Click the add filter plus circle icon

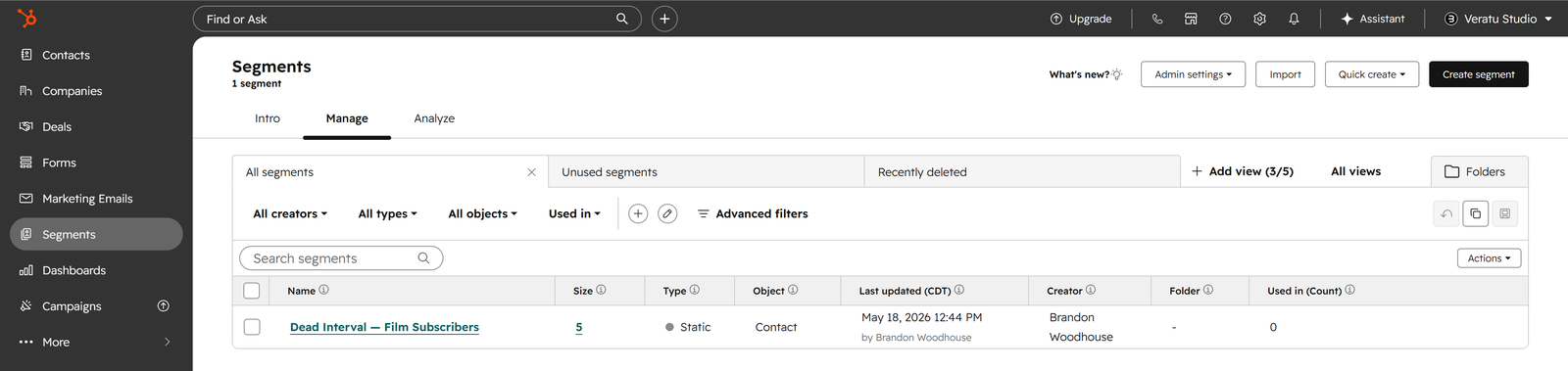(x=638, y=213)
